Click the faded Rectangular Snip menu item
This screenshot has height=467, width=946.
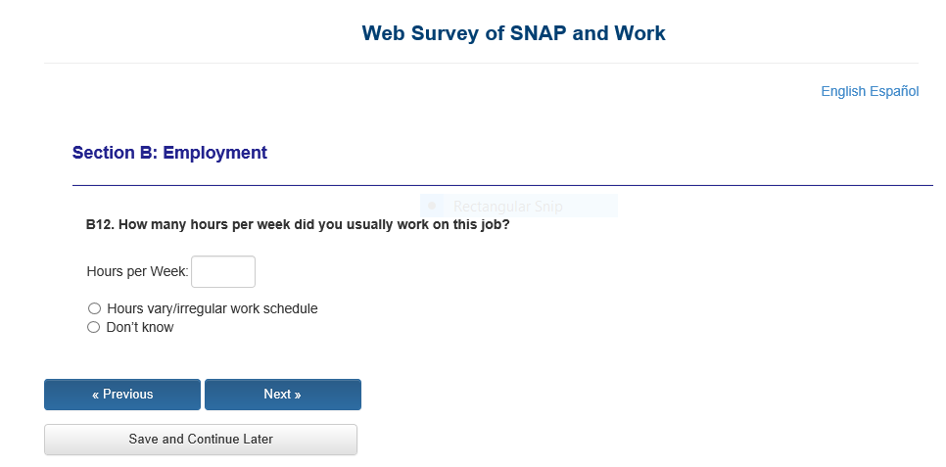coord(508,207)
